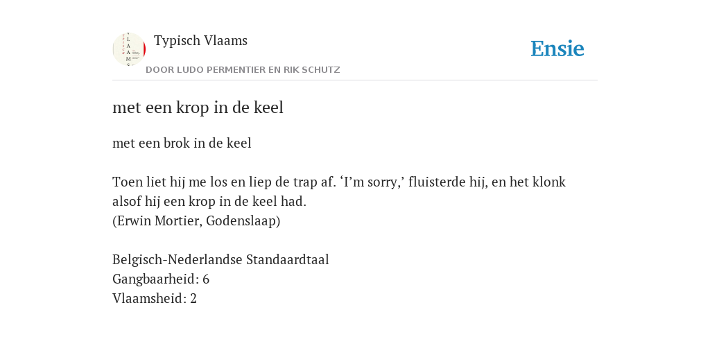
Task: Open the Typisch Vlaams title link
Action: (x=200, y=41)
